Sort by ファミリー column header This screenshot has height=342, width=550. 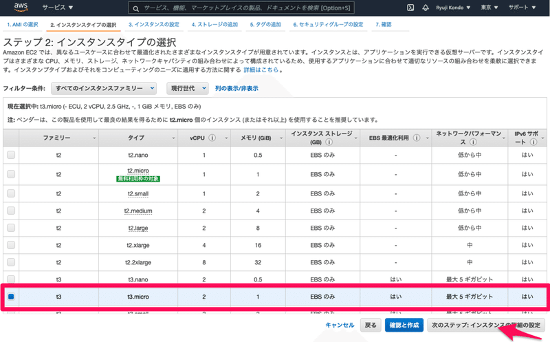(58, 138)
